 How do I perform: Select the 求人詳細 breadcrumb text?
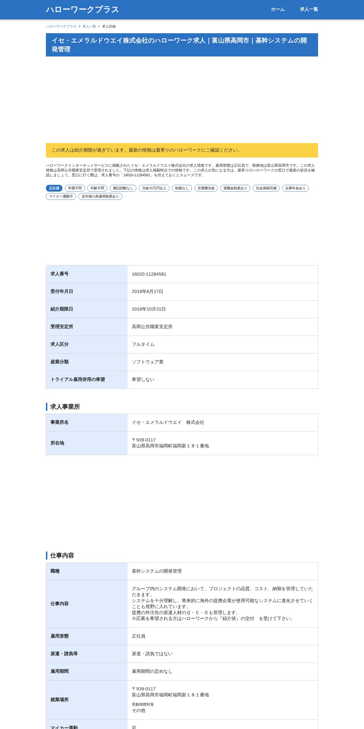109,26
